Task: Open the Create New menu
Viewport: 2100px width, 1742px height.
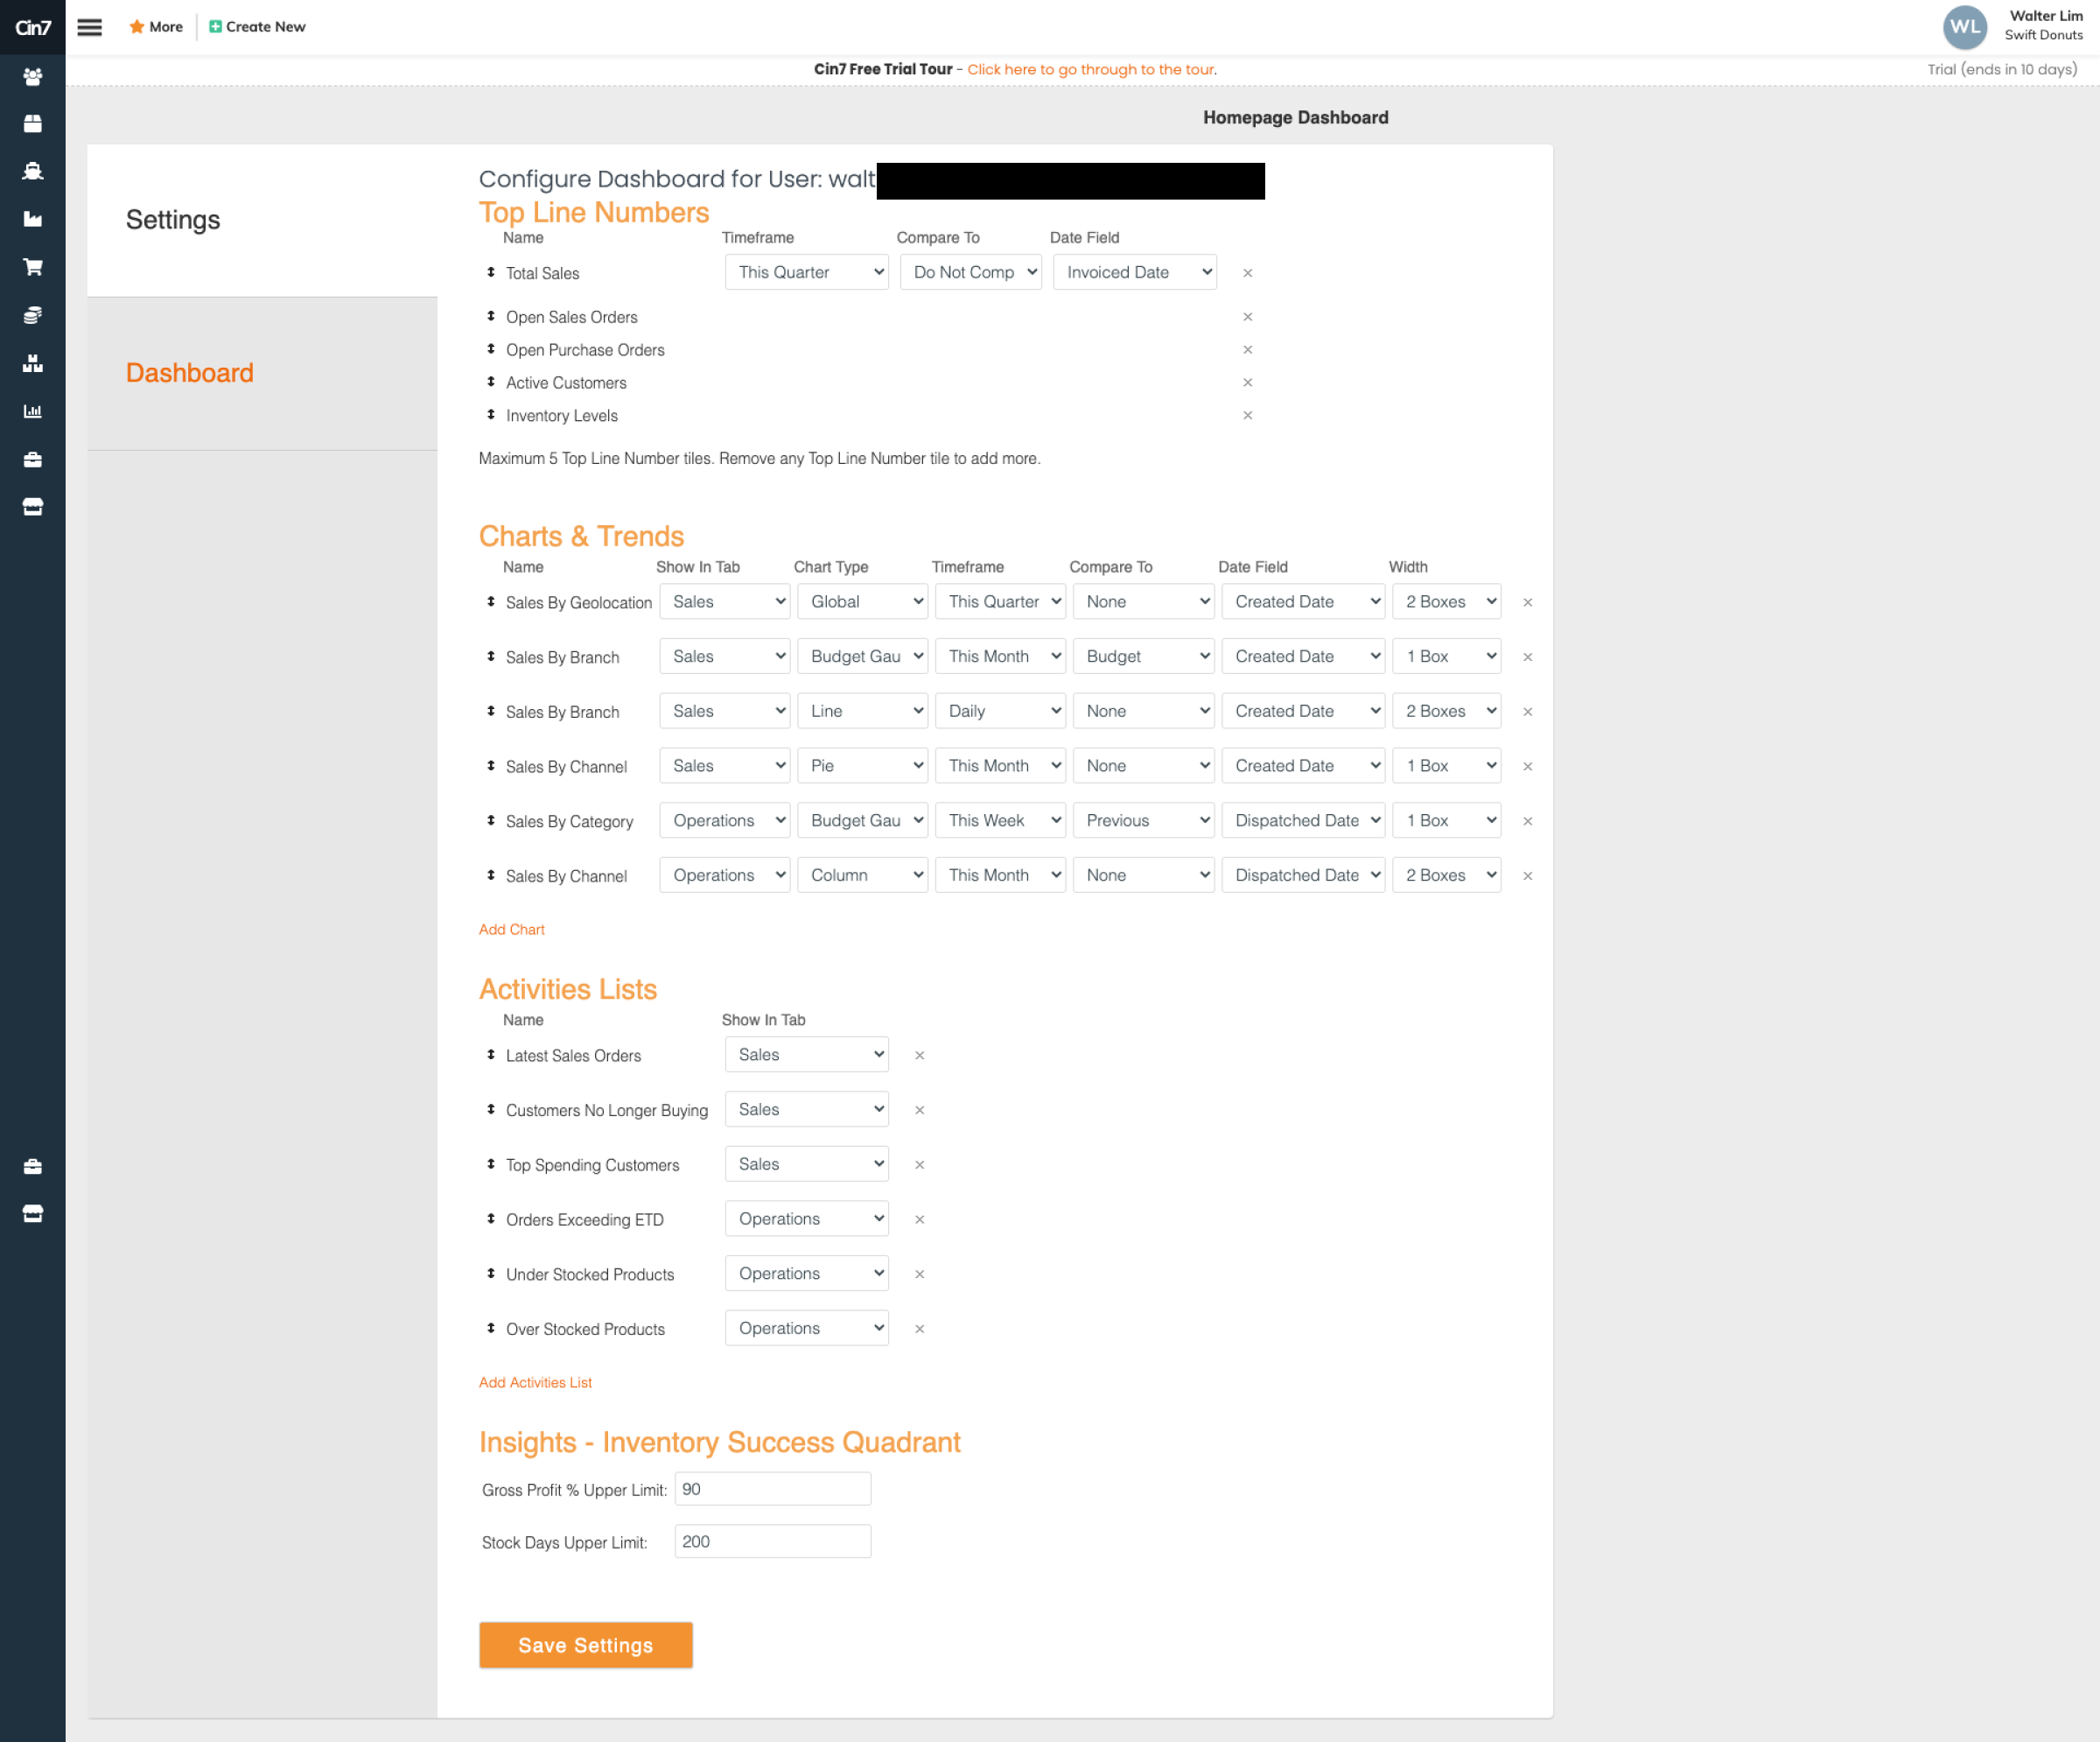Action: pos(257,27)
